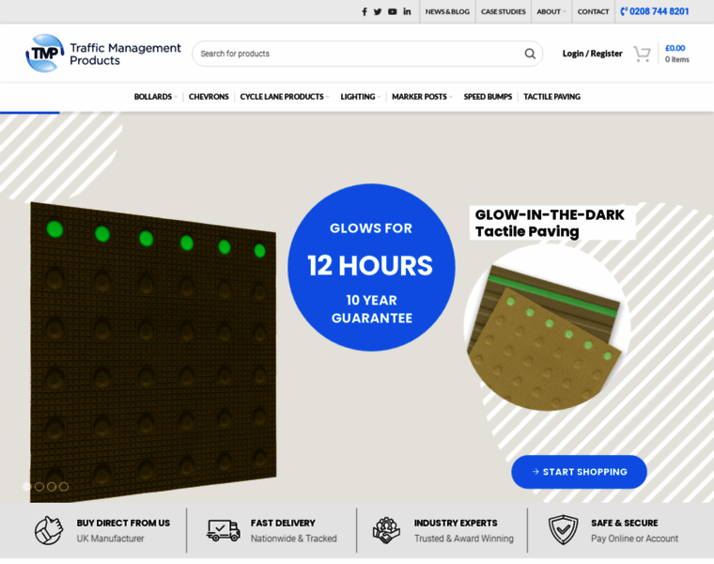Click the TMP logo
Screen dimensions: 714x564
click(45, 54)
